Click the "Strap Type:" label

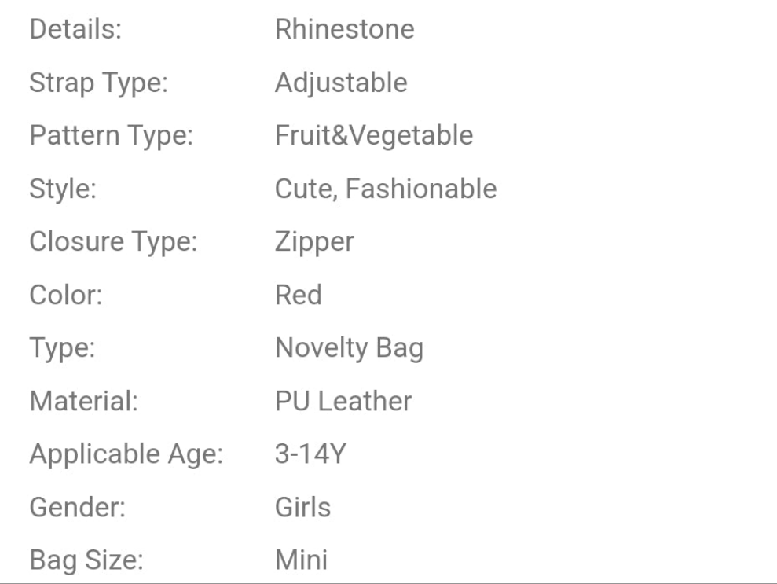[99, 83]
